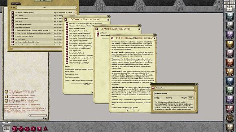Screen dimensions: 236x132
Task: Open the NPCs sidebar button
Action: point(230,63)
